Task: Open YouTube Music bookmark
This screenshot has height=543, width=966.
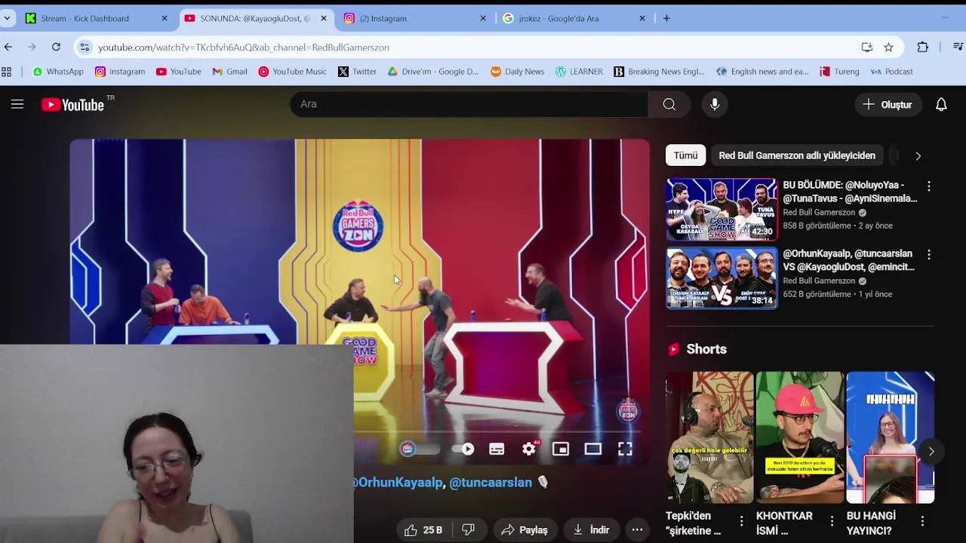Action: 292,72
